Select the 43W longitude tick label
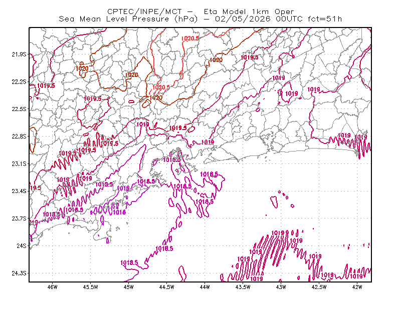The height and width of the screenshot is (309, 401). click(x=281, y=287)
